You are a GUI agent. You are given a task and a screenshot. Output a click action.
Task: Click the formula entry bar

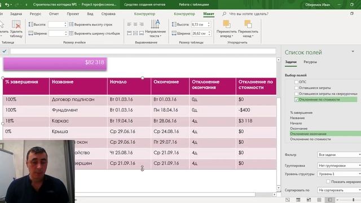[x=143, y=51]
